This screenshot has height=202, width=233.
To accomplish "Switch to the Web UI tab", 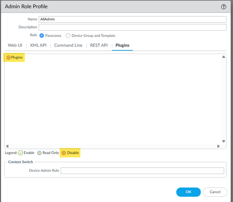I will pyautogui.click(x=15, y=45).
